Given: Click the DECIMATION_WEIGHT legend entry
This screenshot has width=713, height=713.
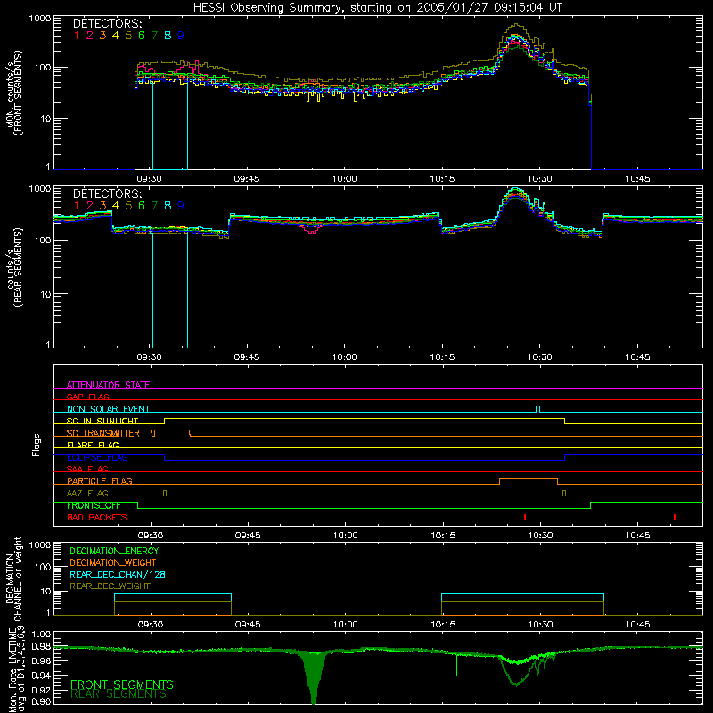Looking at the screenshot, I should pos(113,562).
